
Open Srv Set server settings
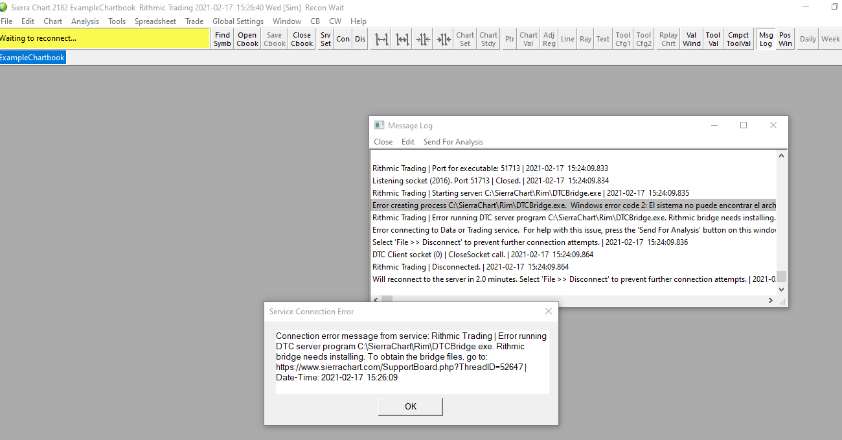tap(326, 39)
